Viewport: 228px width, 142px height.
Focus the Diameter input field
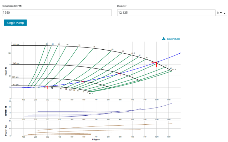(166, 13)
